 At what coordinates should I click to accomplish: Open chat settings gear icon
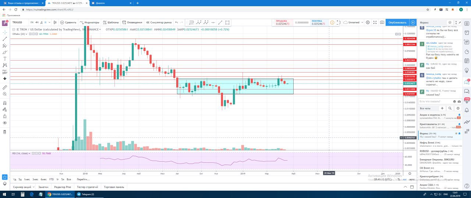click(458, 108)
